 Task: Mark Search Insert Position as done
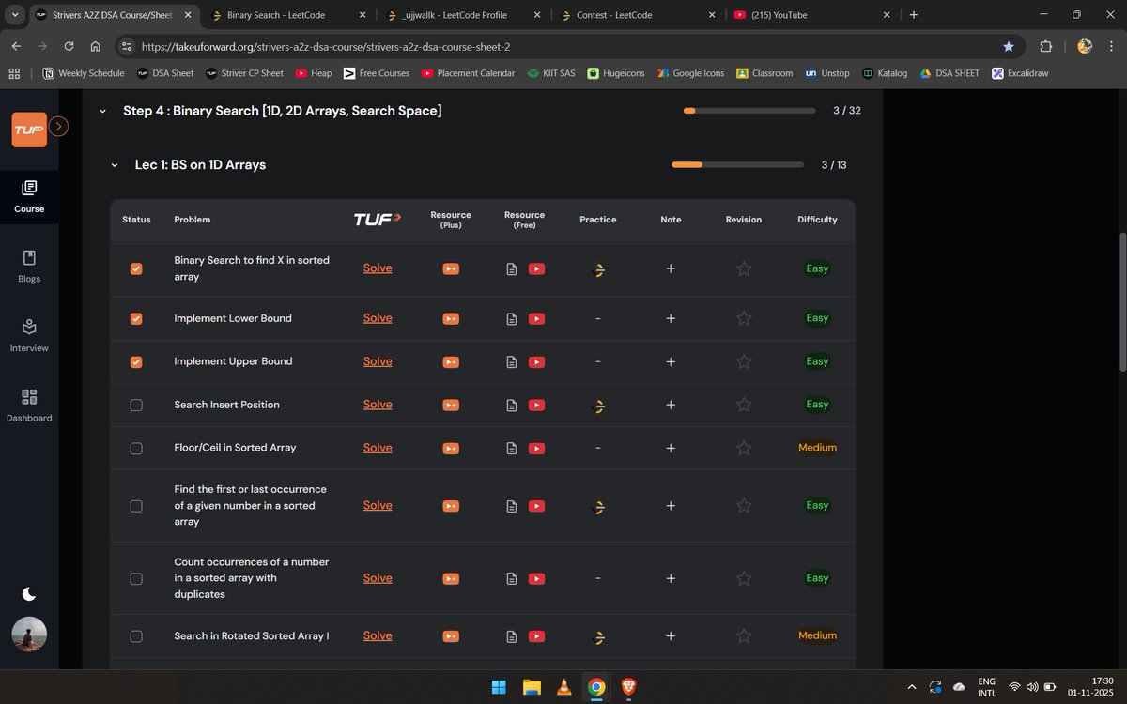click(x=136, y=405)
